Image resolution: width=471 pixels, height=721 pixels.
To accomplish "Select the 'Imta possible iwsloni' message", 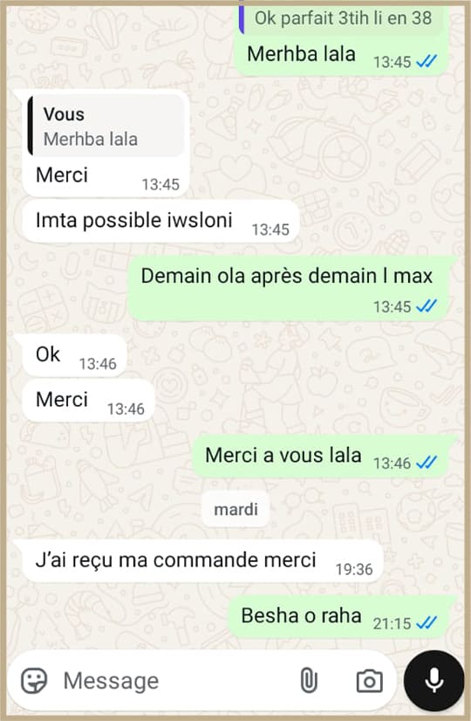I will coord(160,221).
